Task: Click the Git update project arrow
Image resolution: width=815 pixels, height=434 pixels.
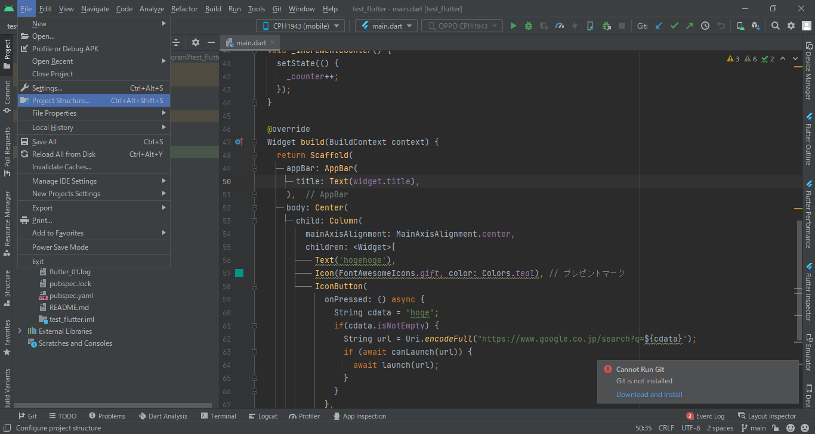Action: pos(659,26)
